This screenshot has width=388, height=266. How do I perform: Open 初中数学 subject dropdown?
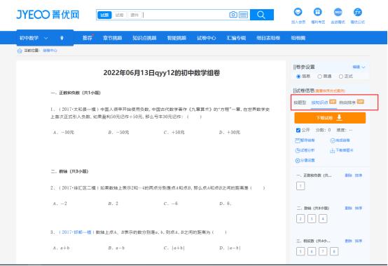point(34,38)
